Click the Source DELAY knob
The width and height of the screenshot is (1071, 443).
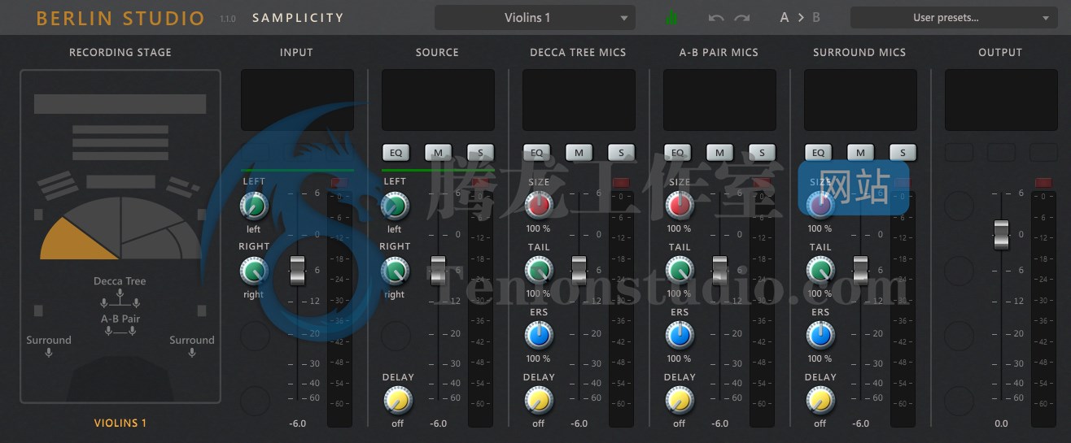397,400
